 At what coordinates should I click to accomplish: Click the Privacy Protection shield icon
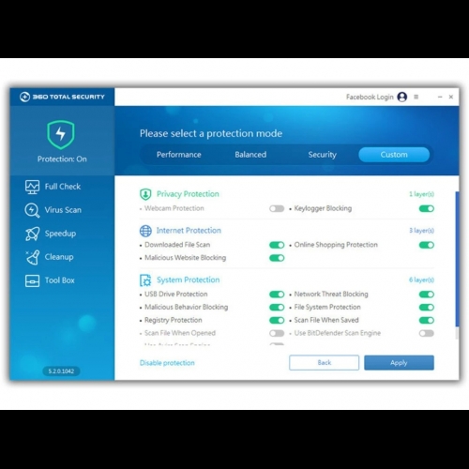pos(145,194)
